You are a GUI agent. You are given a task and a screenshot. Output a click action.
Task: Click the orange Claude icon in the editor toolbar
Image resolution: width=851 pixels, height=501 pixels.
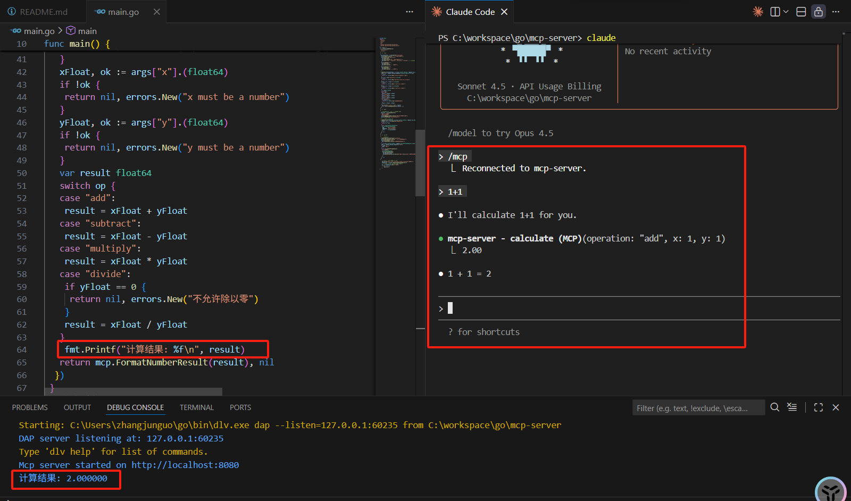[x=758, y=12]
